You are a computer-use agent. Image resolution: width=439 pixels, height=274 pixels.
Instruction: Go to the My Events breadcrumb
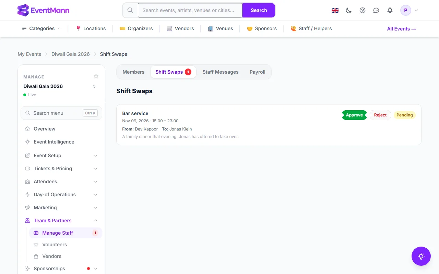click(29, 54)
